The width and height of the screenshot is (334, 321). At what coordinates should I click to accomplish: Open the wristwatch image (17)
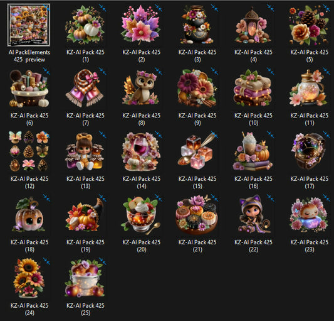coord(310,151)
